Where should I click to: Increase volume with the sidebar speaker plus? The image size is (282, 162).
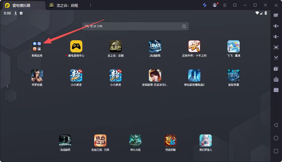[x=276, y=26]
